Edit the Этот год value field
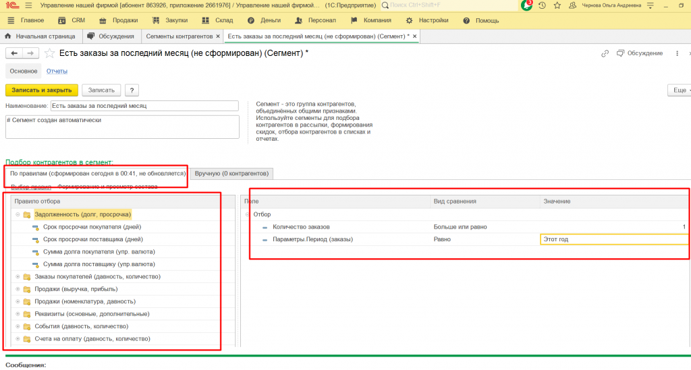Viewport: 691px width, 370px height. [x=614, y=239]
